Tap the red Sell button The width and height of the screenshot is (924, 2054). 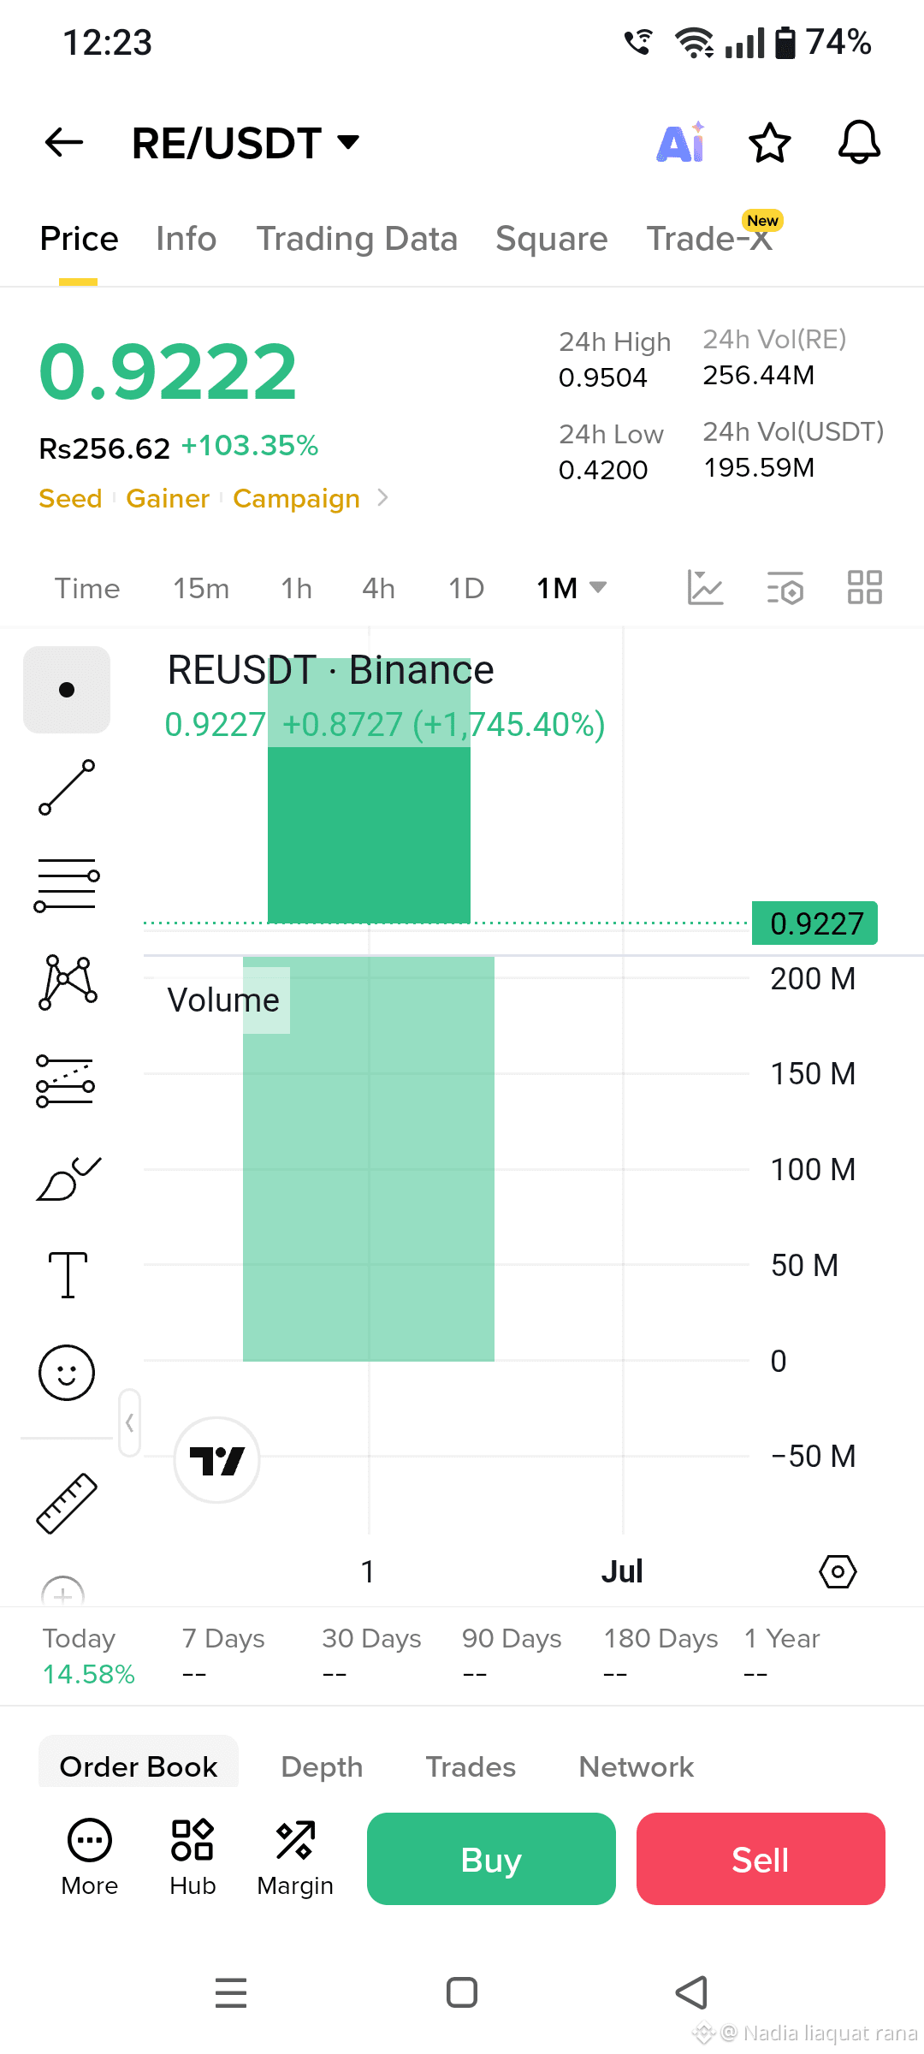pos(761,1859)
